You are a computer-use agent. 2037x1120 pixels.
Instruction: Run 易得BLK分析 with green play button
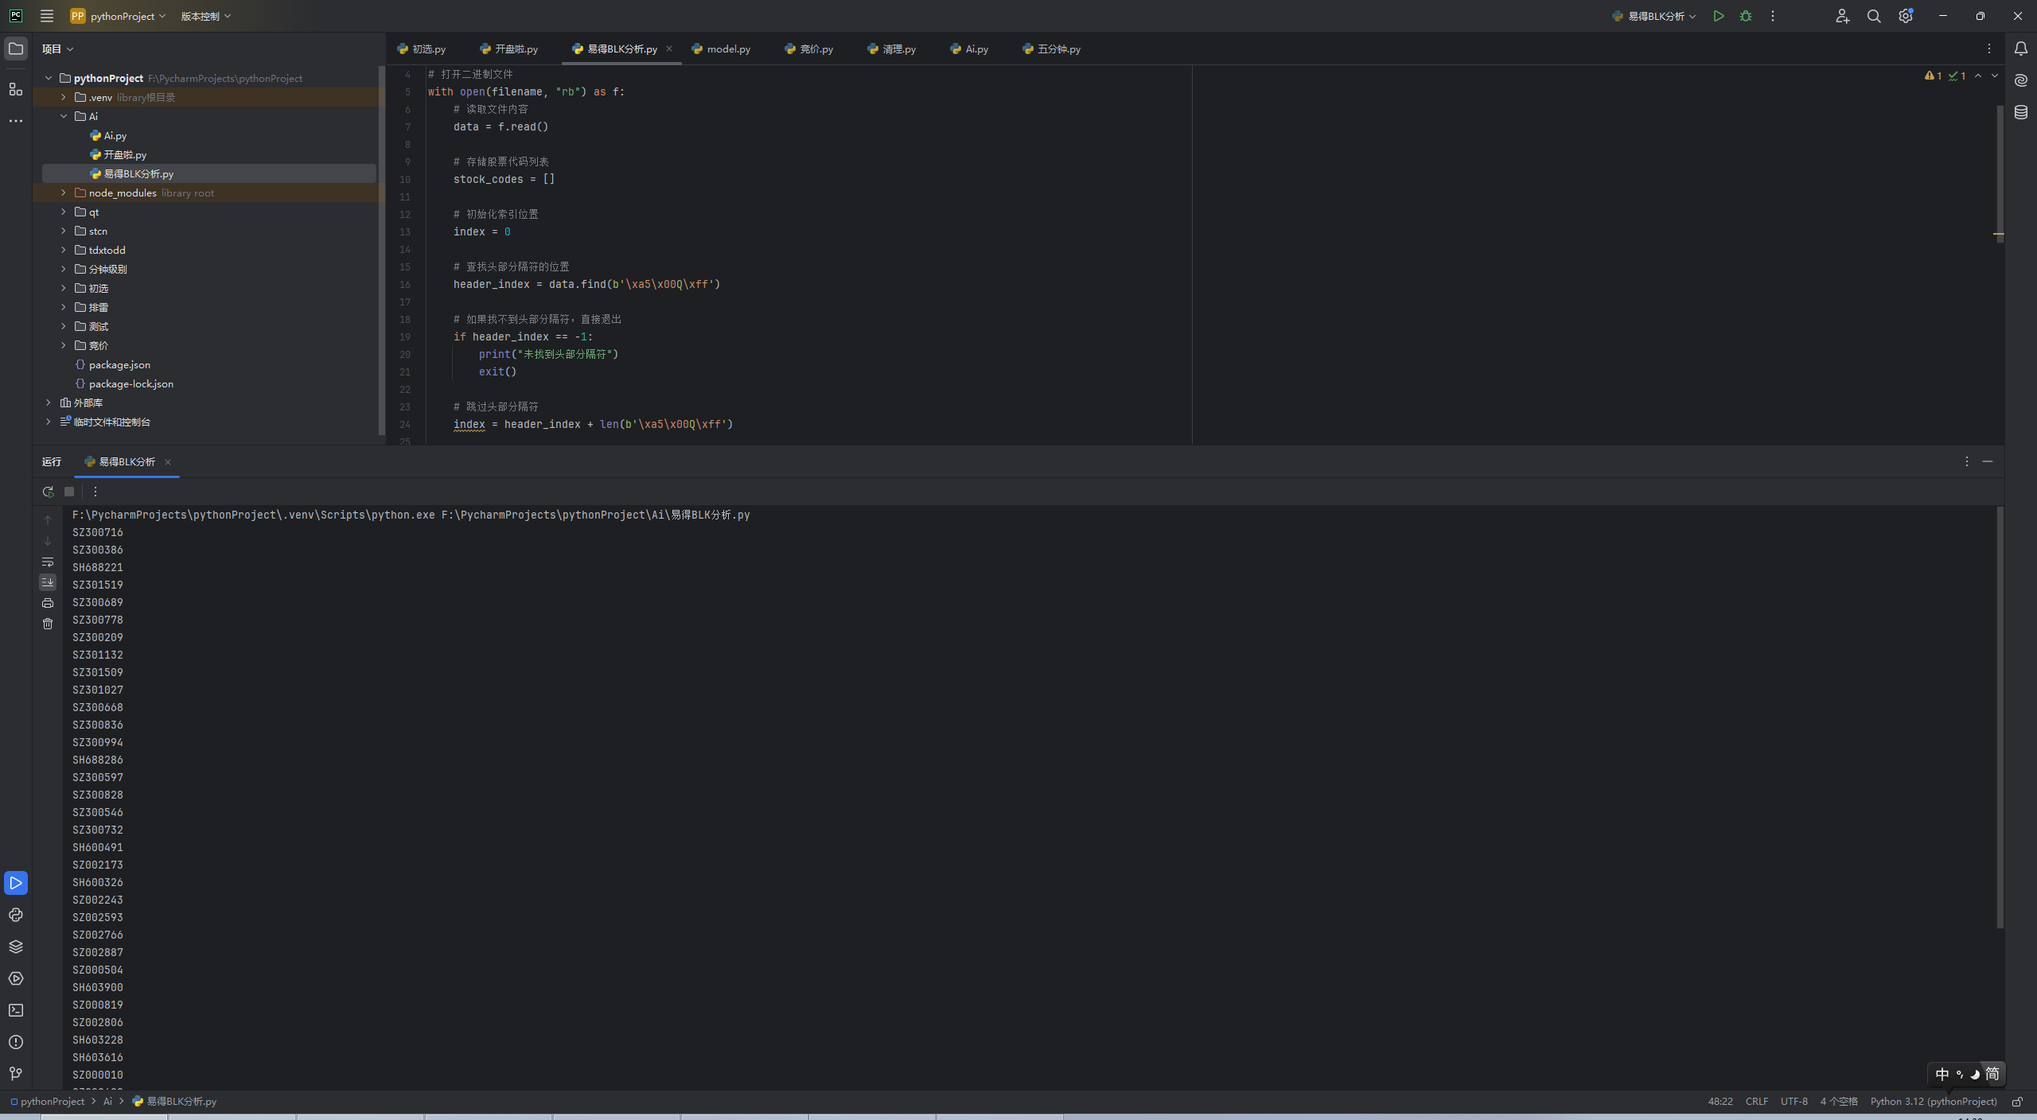(1719, 16)
